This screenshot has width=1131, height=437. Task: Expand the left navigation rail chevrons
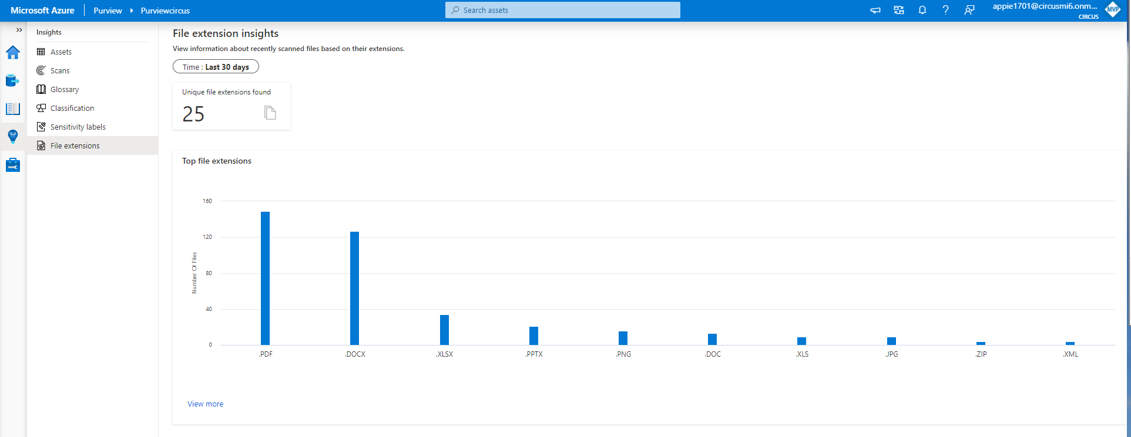19,30
